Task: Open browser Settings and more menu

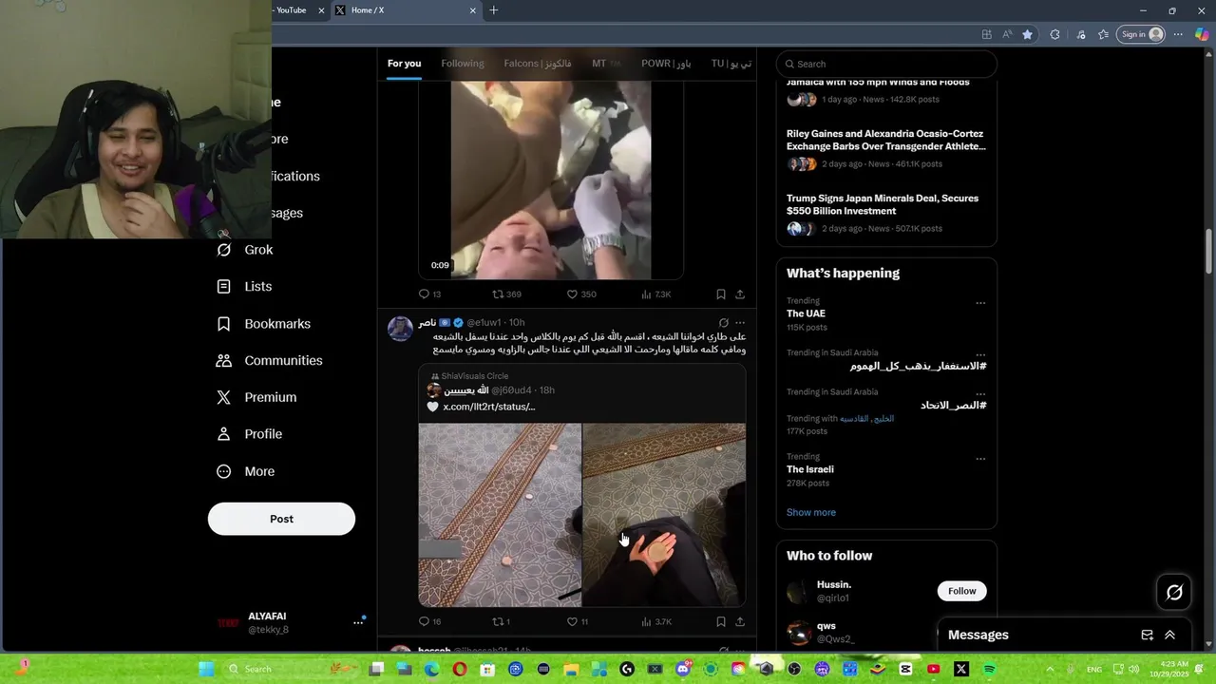Action: coord(1179,34)
